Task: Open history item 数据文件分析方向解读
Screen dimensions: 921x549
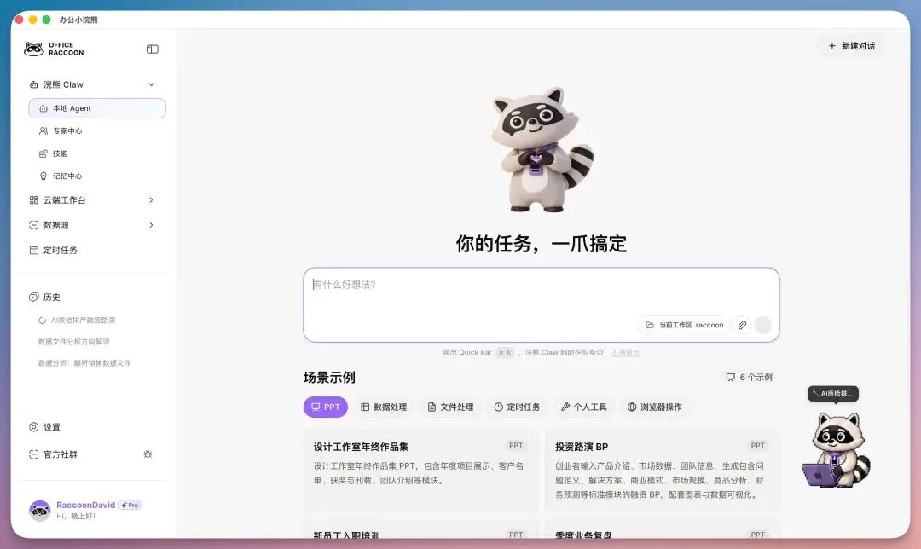Action: (x=73, y=342)
